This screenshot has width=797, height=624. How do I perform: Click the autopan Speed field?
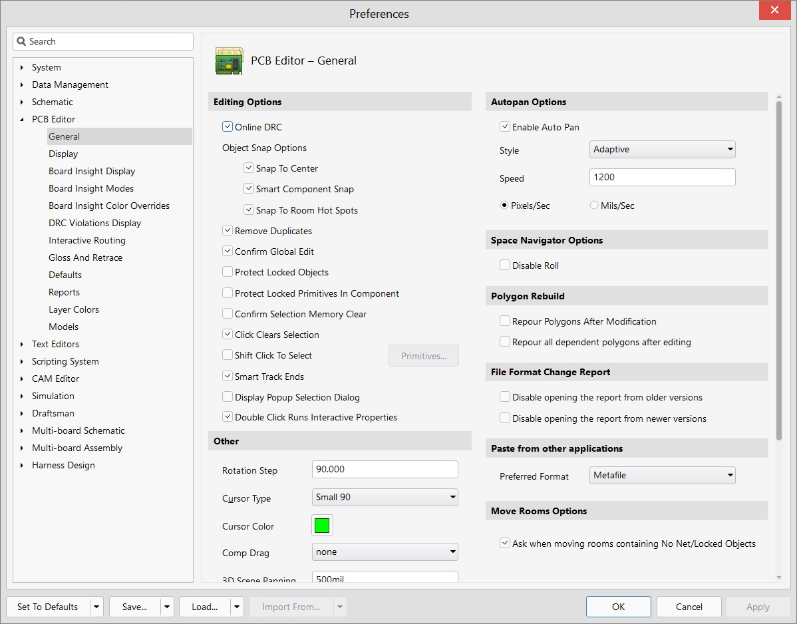click(x=663, y=177)
